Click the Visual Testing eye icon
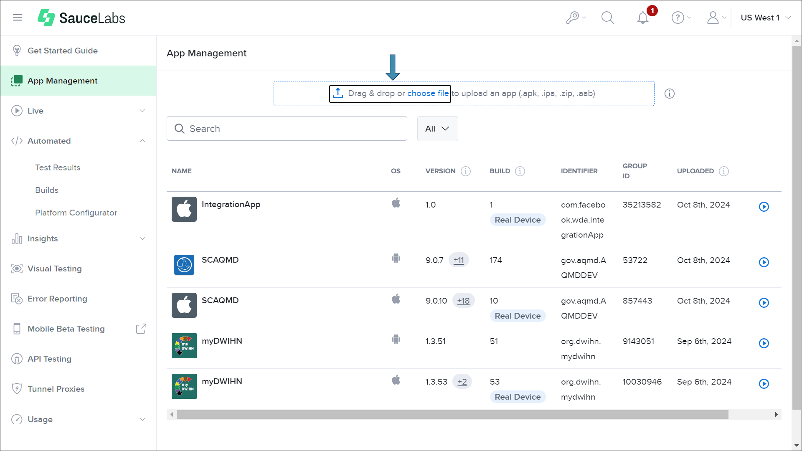Screen dimensions: 802x451 (17, 269)
